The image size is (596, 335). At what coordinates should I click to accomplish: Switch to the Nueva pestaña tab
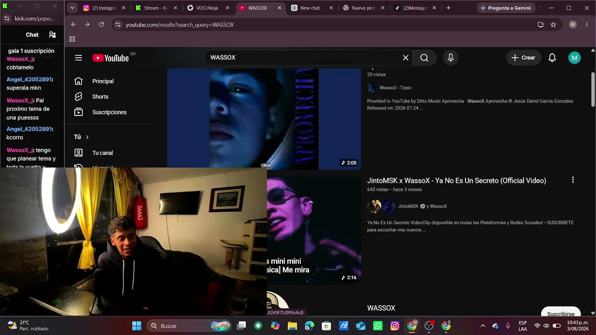click(x=364, y=8)
